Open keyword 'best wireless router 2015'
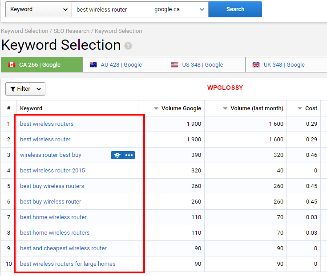327x276 pixels. [x=52, y=171]
